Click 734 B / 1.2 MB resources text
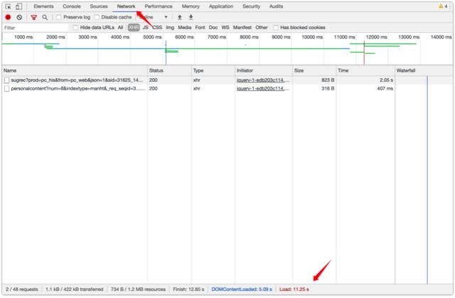Image resolution: width=455 pixels, height=298 pixels. (x=138, y=289)
